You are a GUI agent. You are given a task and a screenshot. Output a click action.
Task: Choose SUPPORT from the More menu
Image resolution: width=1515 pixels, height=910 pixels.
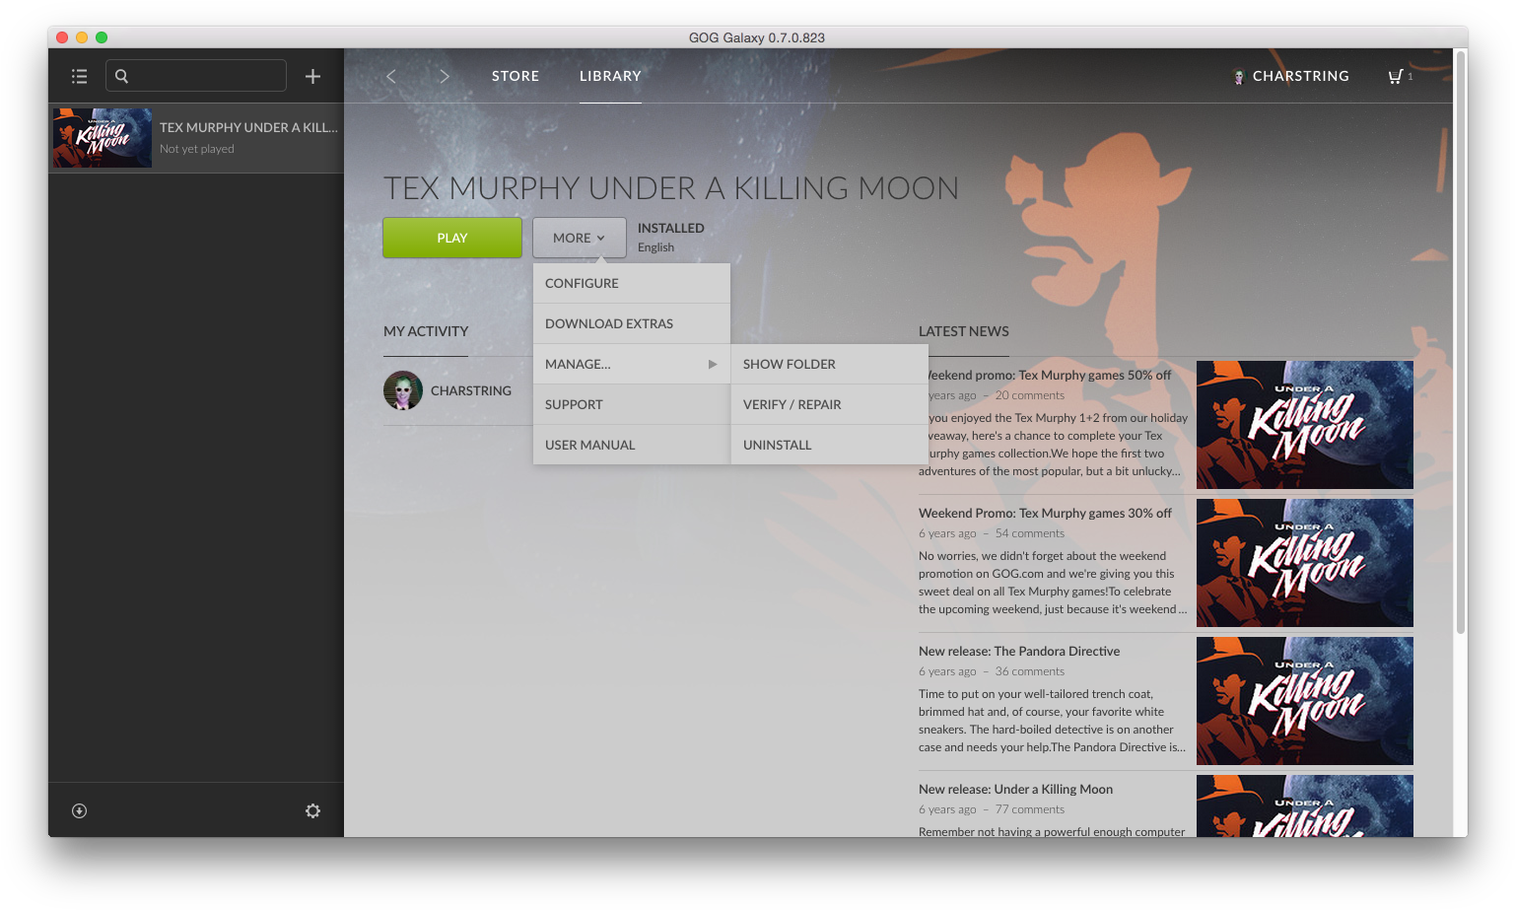click(632, 404)
